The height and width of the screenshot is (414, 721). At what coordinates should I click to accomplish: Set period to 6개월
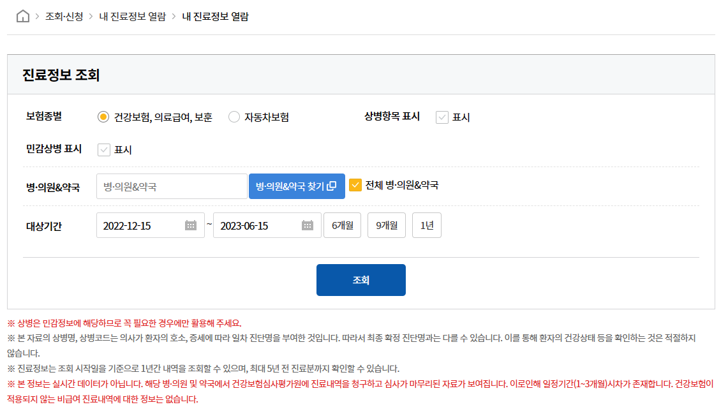[342, 225]
